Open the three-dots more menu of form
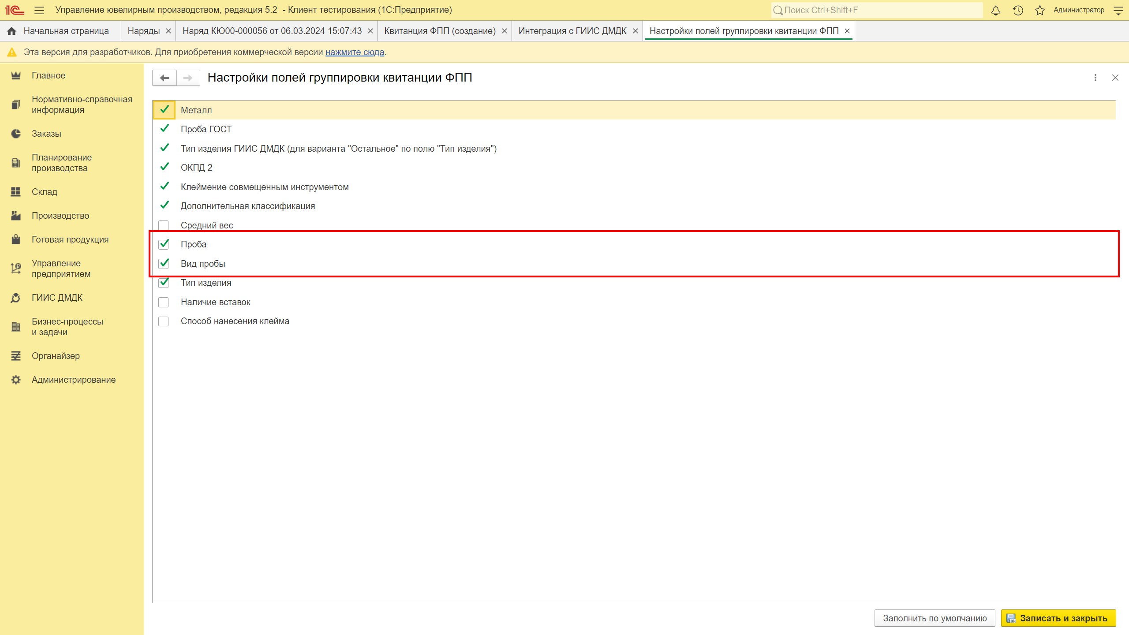1129x635 pixels. tap(1095, 78)
